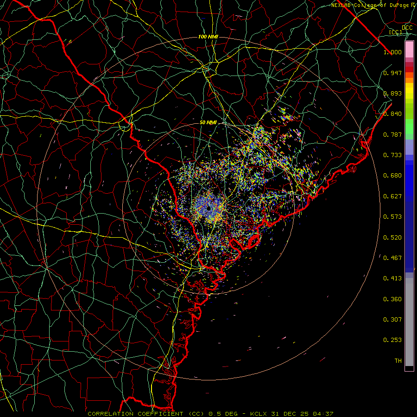The image size is (417, 417).
Task: Click the orange segment of the color bar
Action: pyautogui.click(x=409, y=80)
